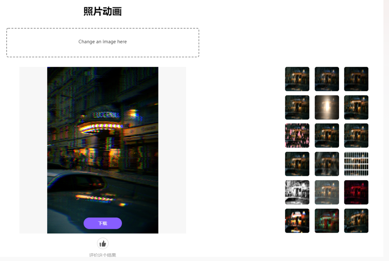Choose the faded gray effect thumbnail
The height and width of the screenshot is (261, 389).
coord(326,192)
